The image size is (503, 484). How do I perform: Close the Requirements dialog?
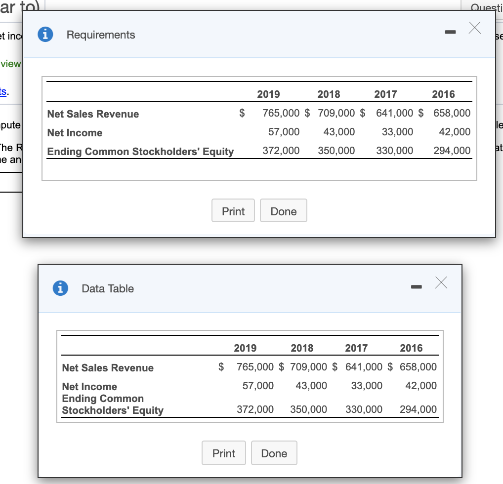pyautogui.click(x=474, y=28)
